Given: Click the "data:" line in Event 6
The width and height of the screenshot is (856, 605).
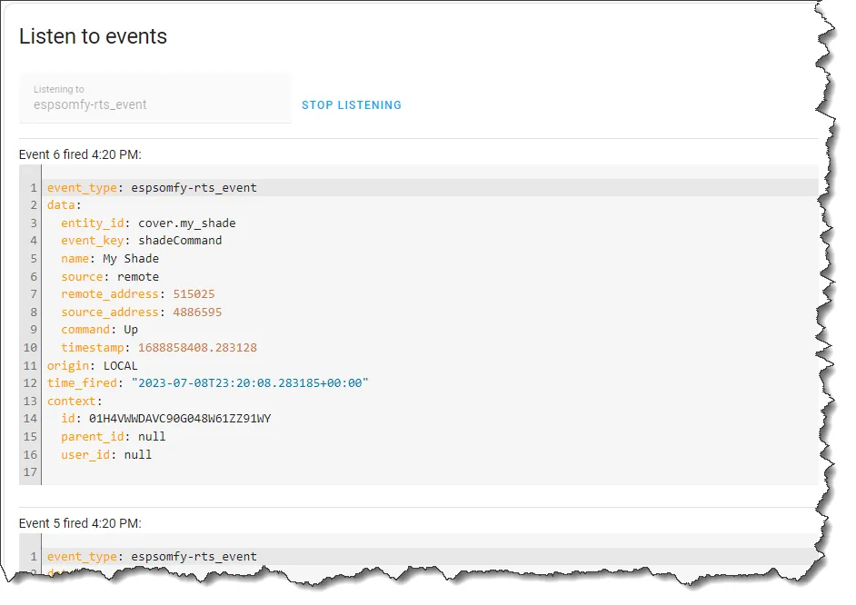Looking at the screenshot, I should pyautogui.click(x=64, y=205).
